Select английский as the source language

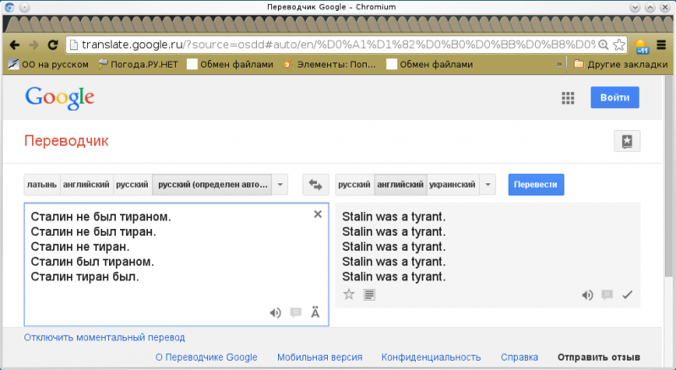[x=87, y=184]
